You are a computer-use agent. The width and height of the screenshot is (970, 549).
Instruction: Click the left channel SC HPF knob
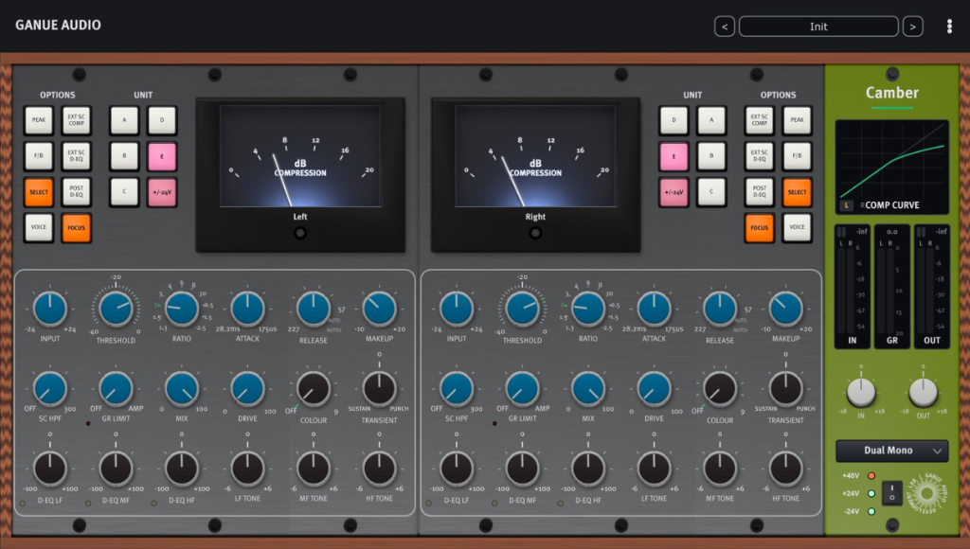point(50,389)
